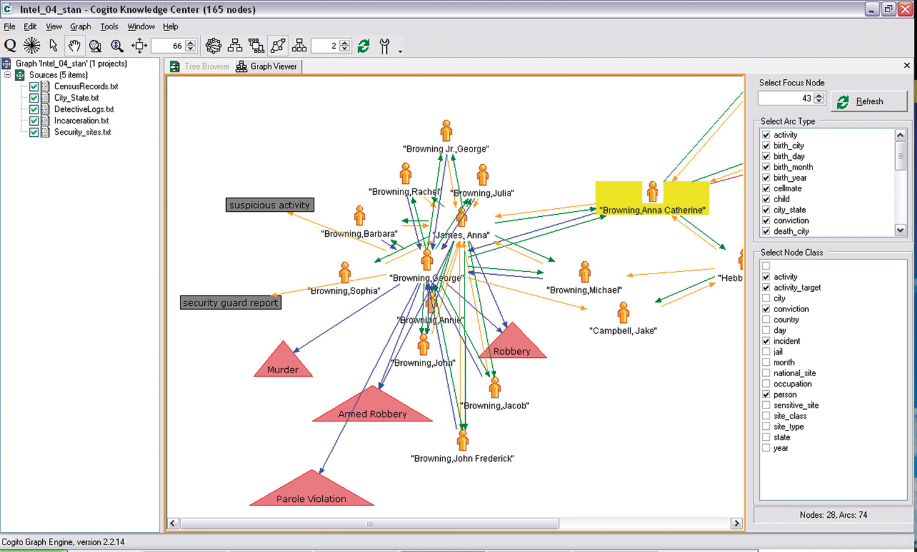The image size is (917, 552).
Task: Click the radial starburst layout icon
Action: click(x=32, y=46)
